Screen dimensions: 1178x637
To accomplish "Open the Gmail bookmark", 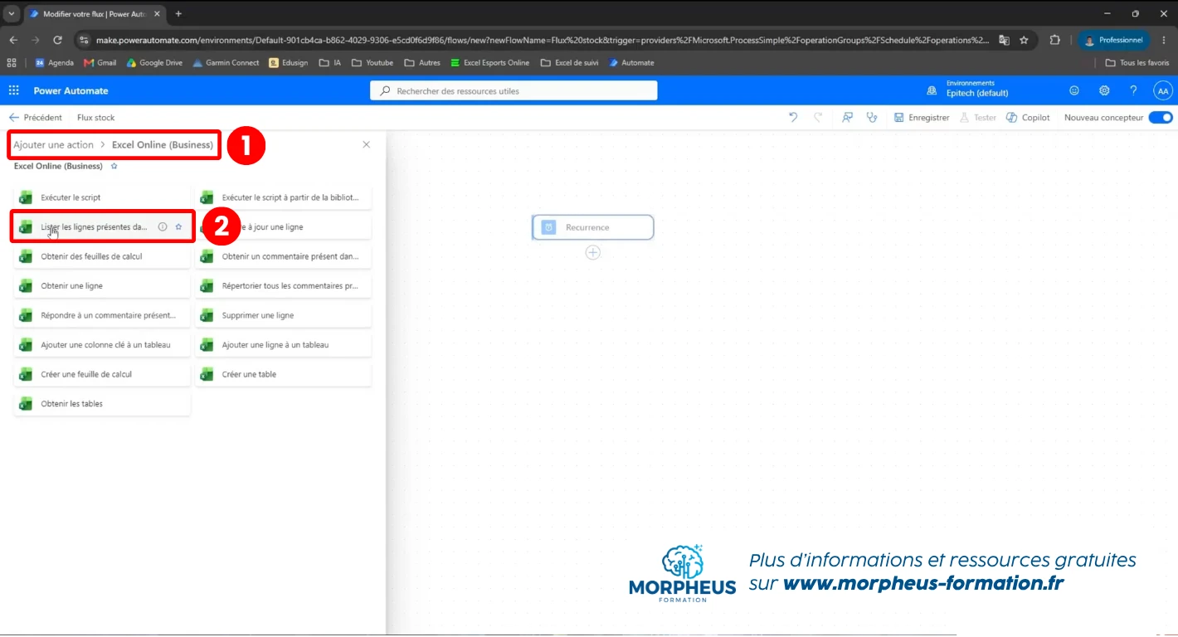I will pyautogui.click(x=100, y=63).
